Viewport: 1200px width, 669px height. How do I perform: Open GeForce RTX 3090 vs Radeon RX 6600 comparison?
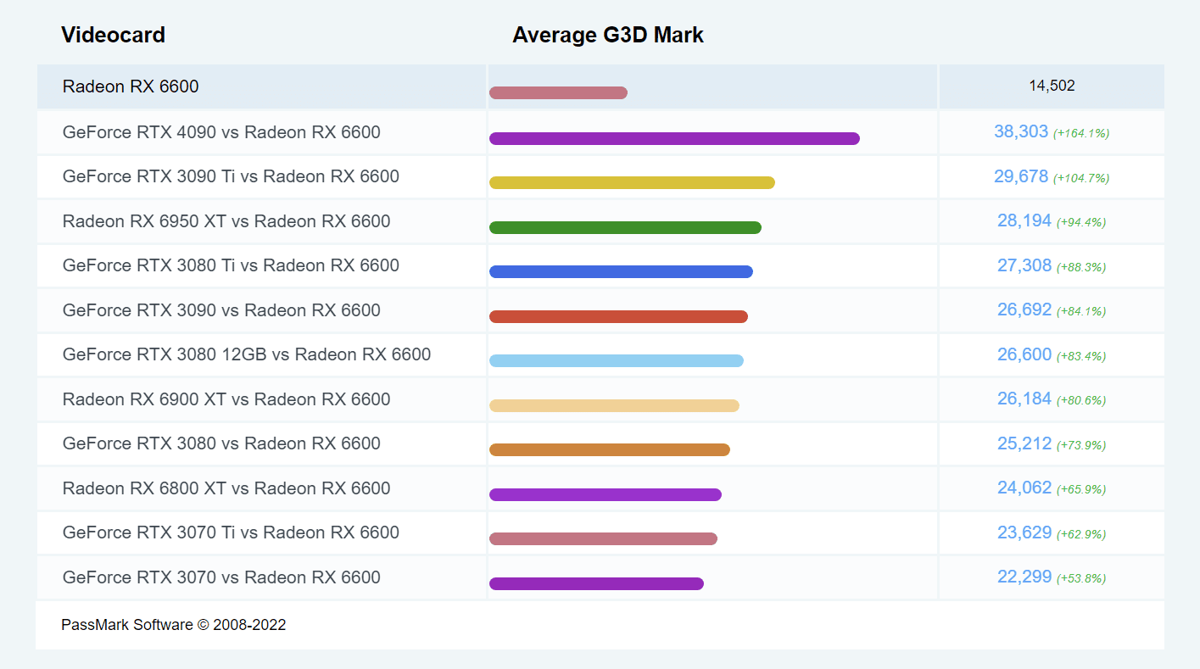click(221, 310)
